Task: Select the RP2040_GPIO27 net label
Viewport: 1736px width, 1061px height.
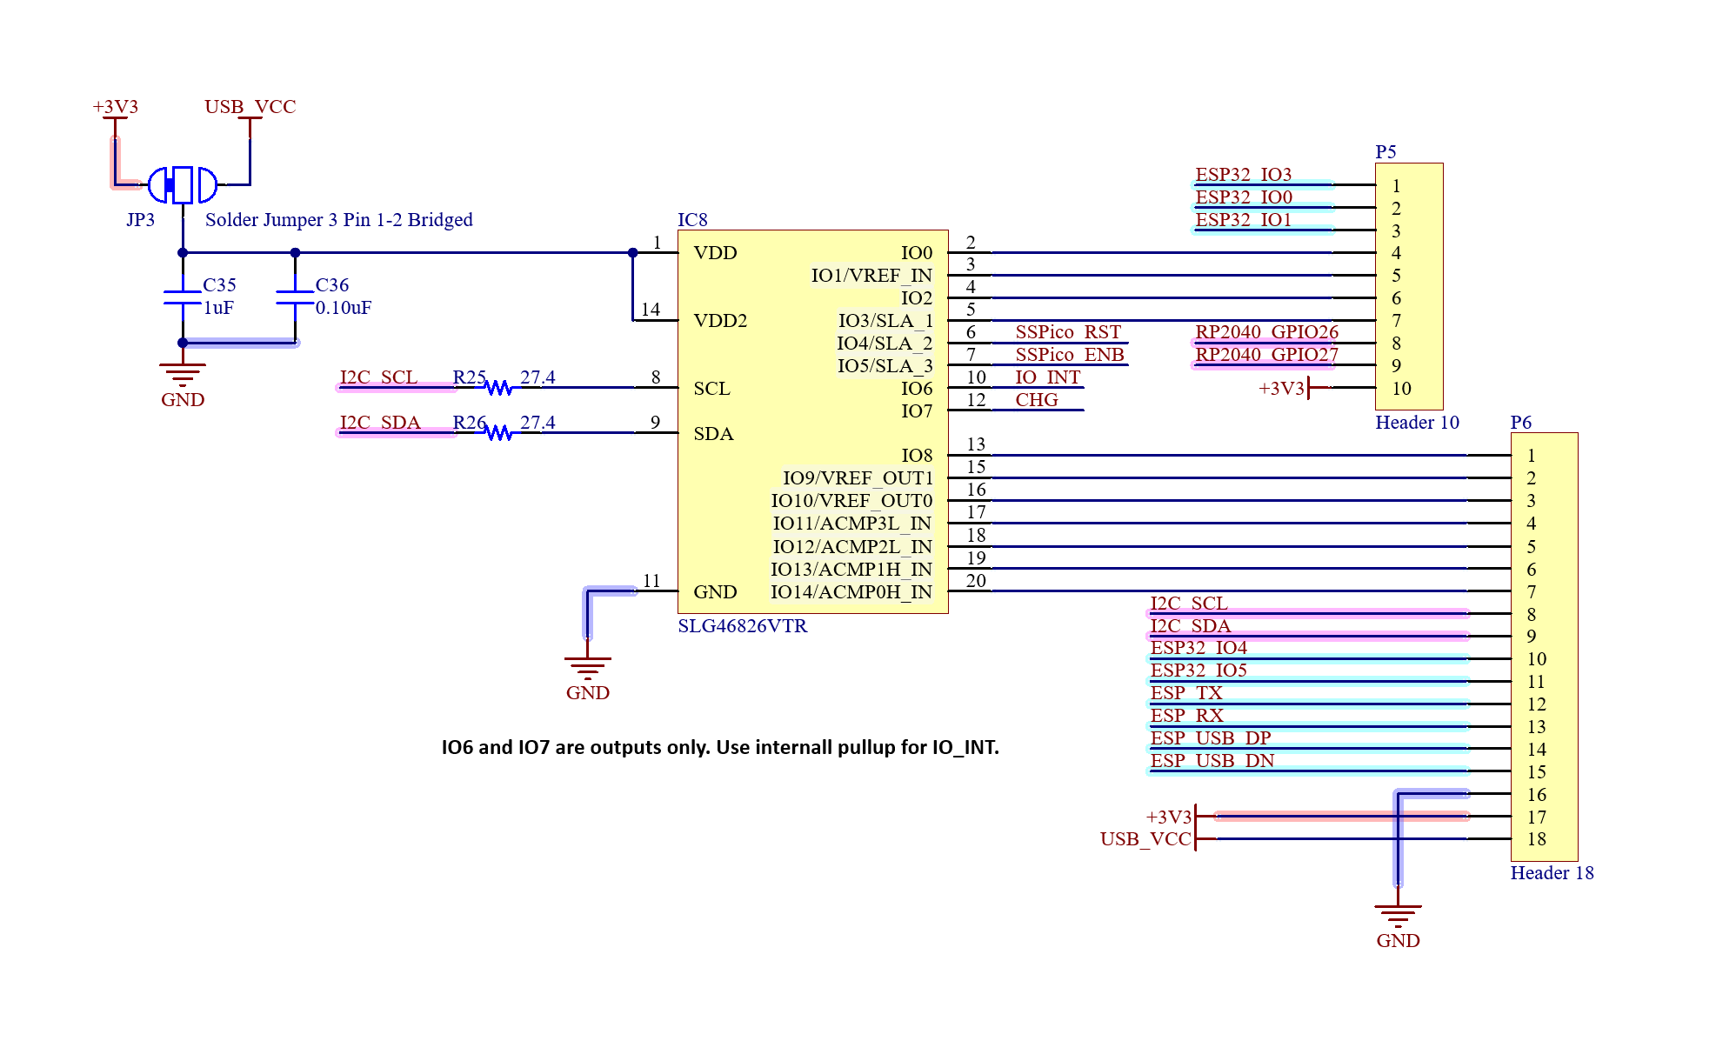Action: coord(1266,355)
